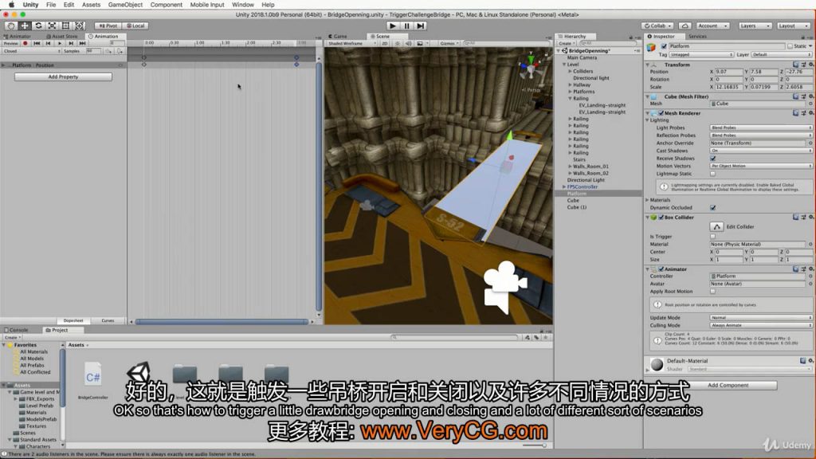
Task: Select the Rotate tool
Action: tap(38, 25)
